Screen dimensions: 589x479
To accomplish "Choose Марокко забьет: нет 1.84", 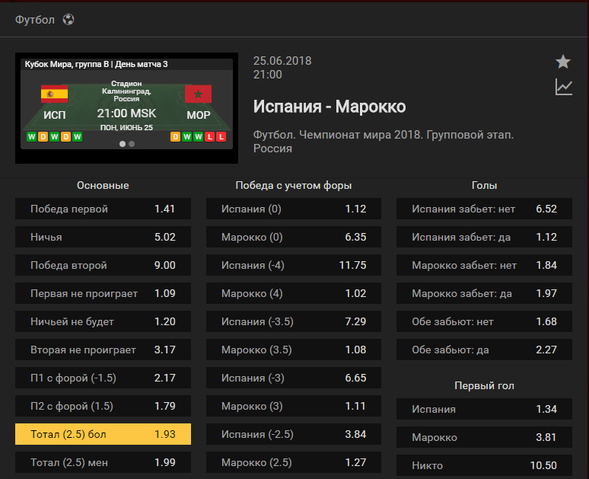I will [484, 265].
